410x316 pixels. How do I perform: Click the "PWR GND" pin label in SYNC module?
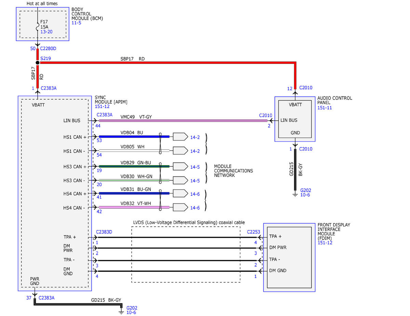pyautogui.click(x=35, y=281)
